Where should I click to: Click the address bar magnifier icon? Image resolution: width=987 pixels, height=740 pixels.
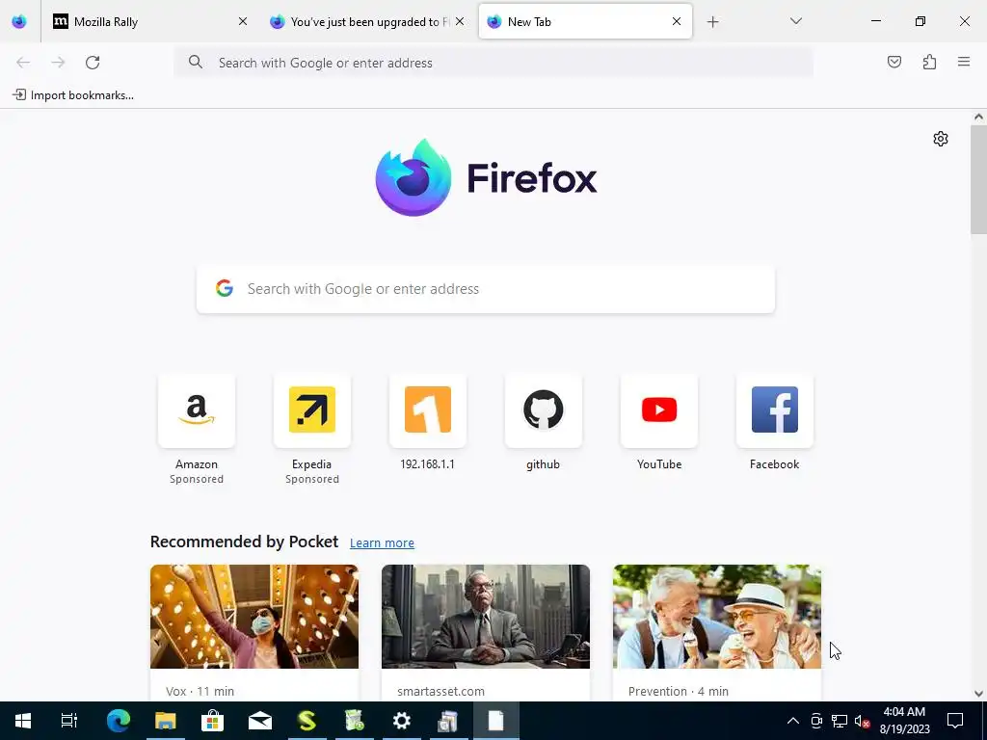[196, 62]
